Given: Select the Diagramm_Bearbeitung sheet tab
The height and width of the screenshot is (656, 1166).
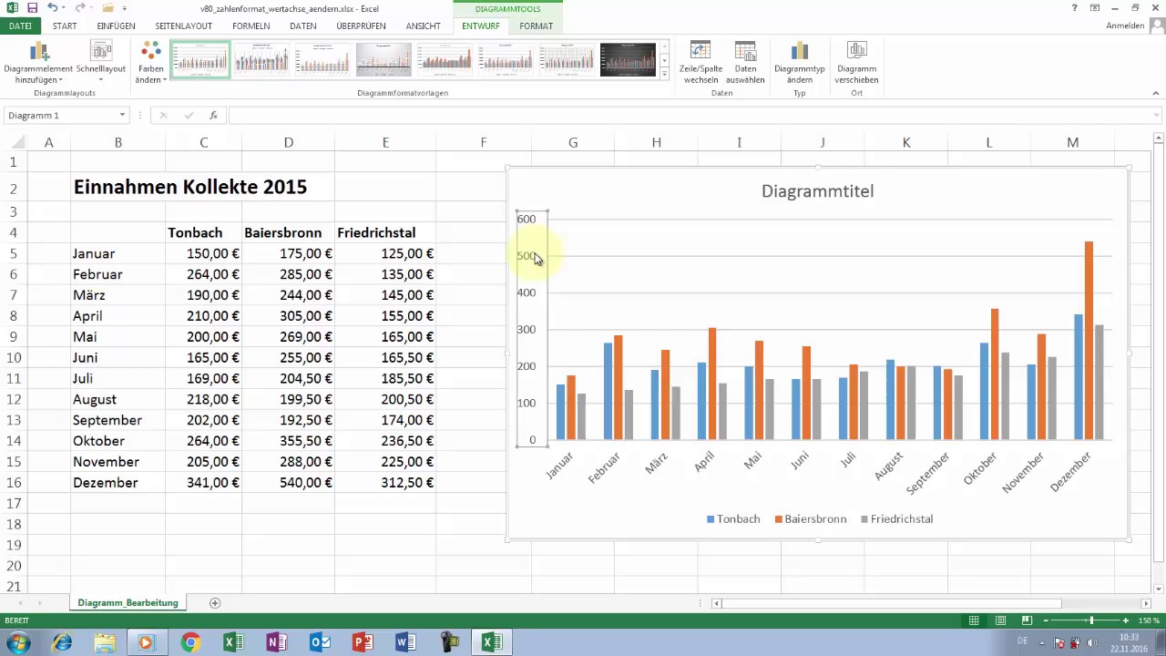Looking at the screenshot, I should [128, 603].
